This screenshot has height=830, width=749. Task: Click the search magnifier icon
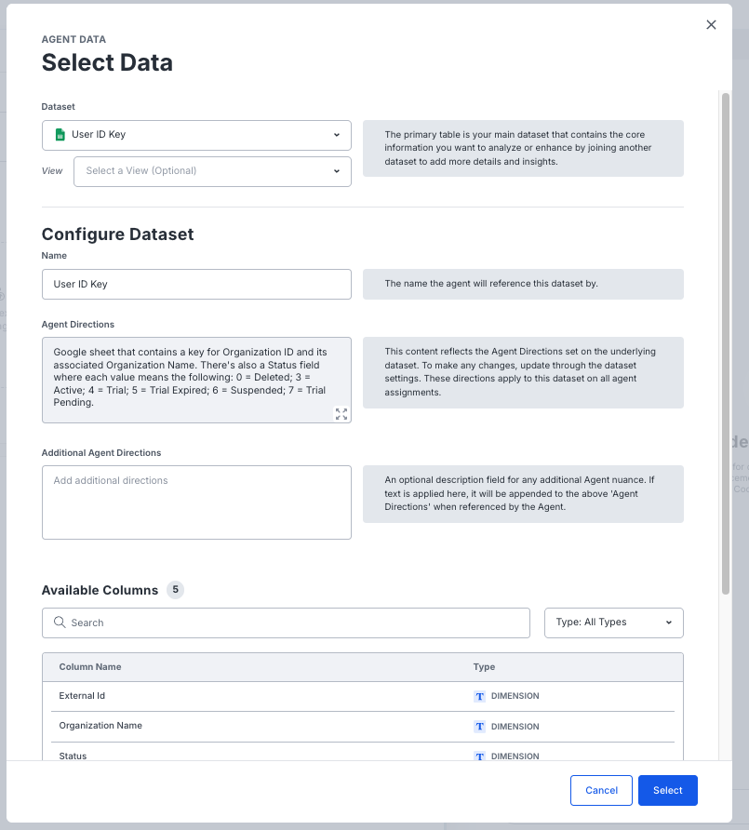(x=60, y=622)
